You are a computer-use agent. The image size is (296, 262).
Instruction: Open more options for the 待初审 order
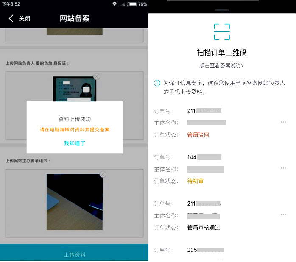pos(283,168)
